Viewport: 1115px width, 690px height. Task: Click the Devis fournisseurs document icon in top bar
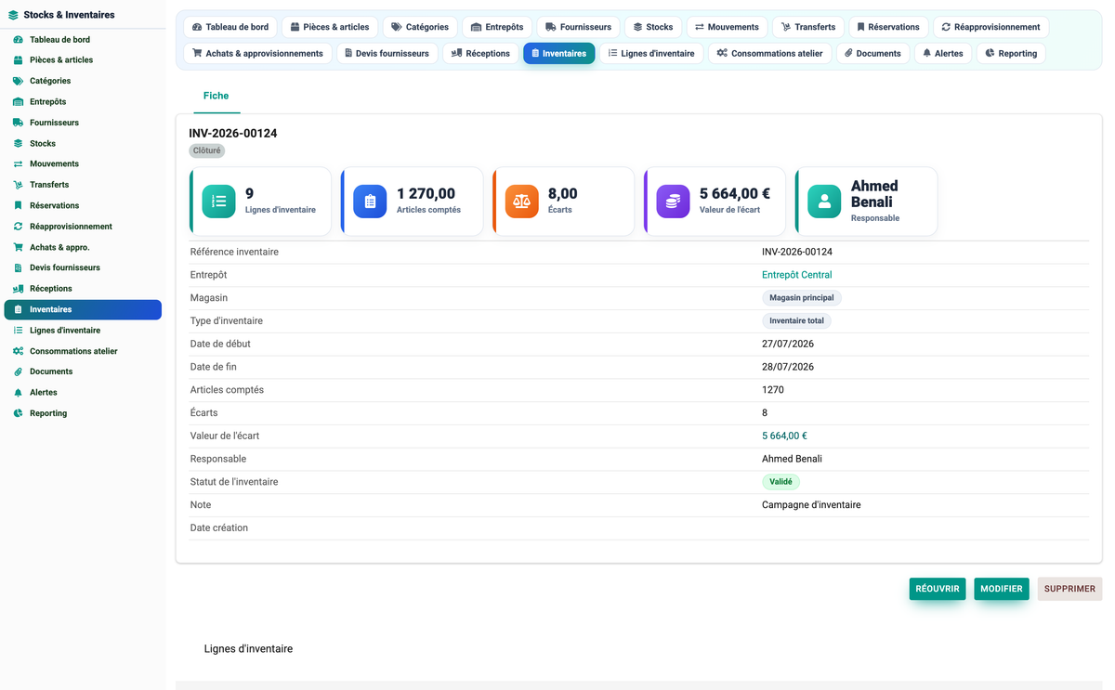pos(348,53)
